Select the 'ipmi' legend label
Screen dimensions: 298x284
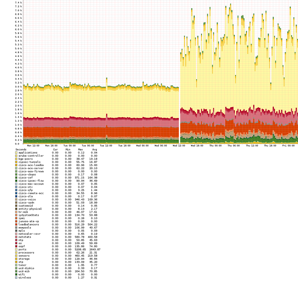[x=22, y=218]
